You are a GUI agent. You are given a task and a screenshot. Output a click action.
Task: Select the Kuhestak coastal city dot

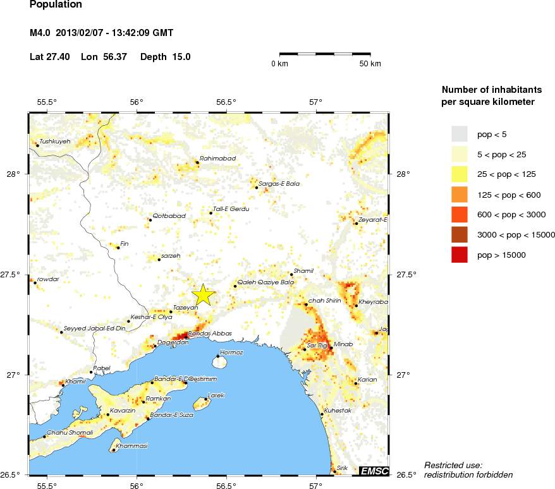point(322,414)
